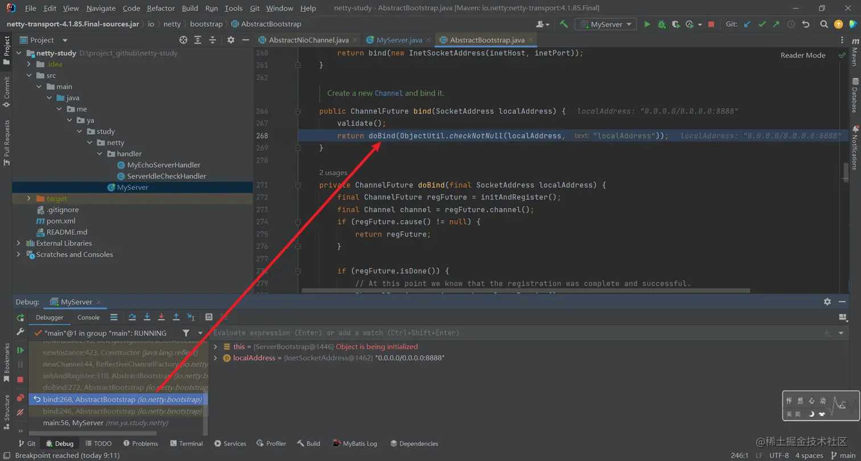Open the MyServer run configuration dropdown
Image resolution: width=861 pixels, height=461 pixels.
605,24
